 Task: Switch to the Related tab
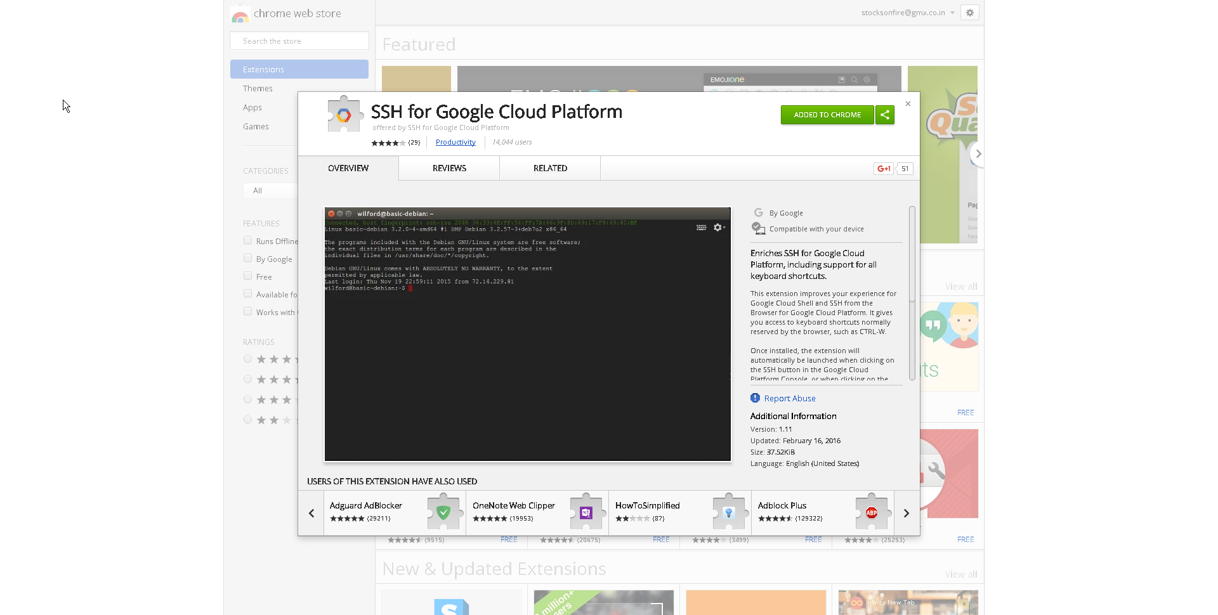pyautogui.click(x=550, y=168)
